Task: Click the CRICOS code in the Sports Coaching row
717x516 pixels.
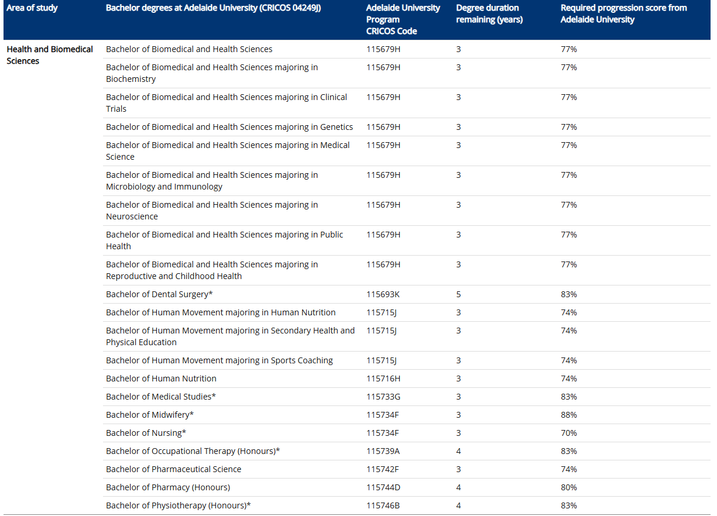Action: [x=382, y=360]
